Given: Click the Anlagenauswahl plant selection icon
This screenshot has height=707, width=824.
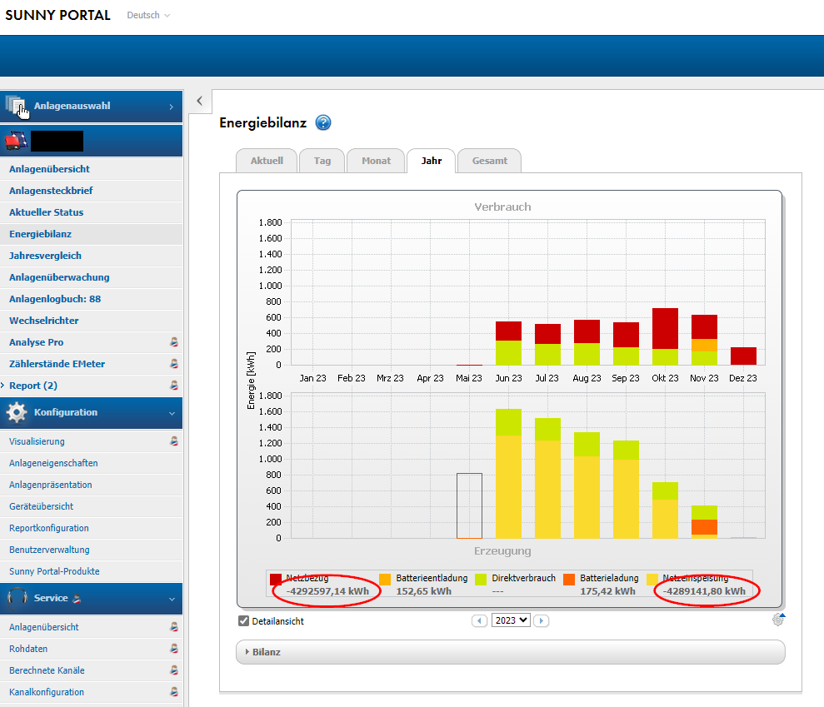Looking at the screenshot, I should (x=17, y=106).
